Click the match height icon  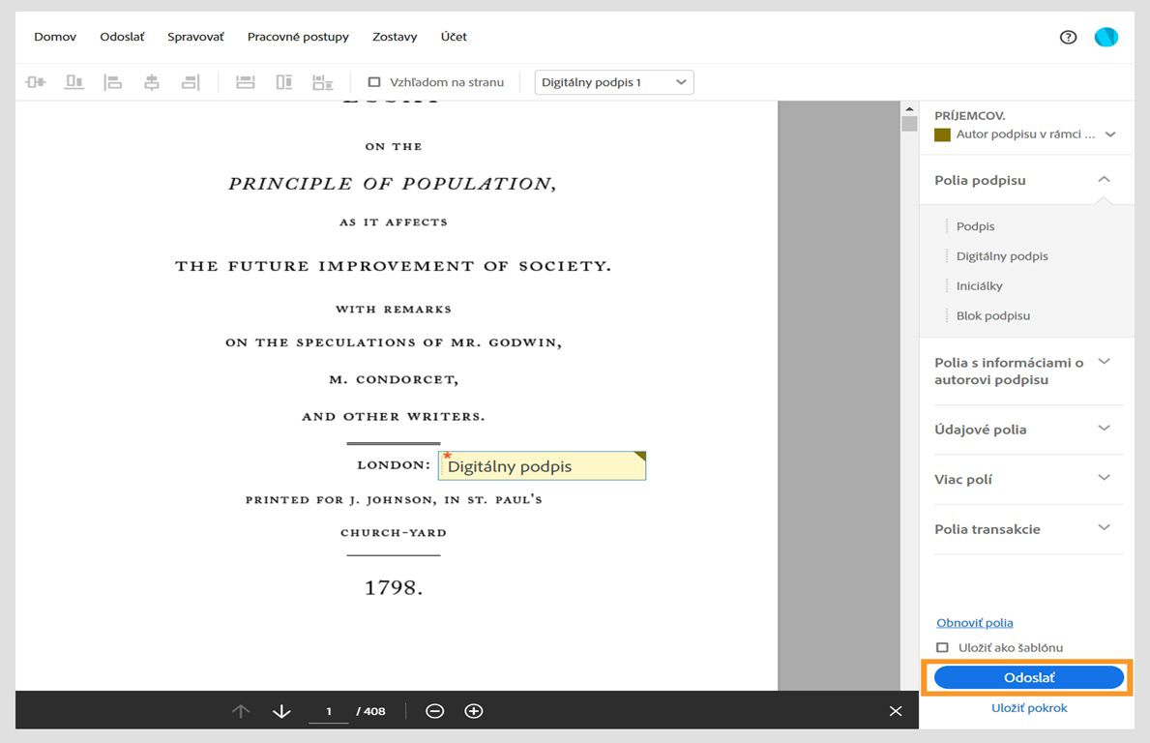point(283,82)
